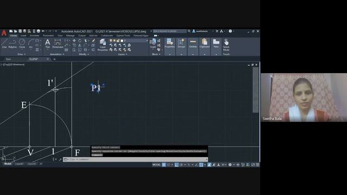Select the Circle tool
Screen dimensions: 347x195
point(22,43)
